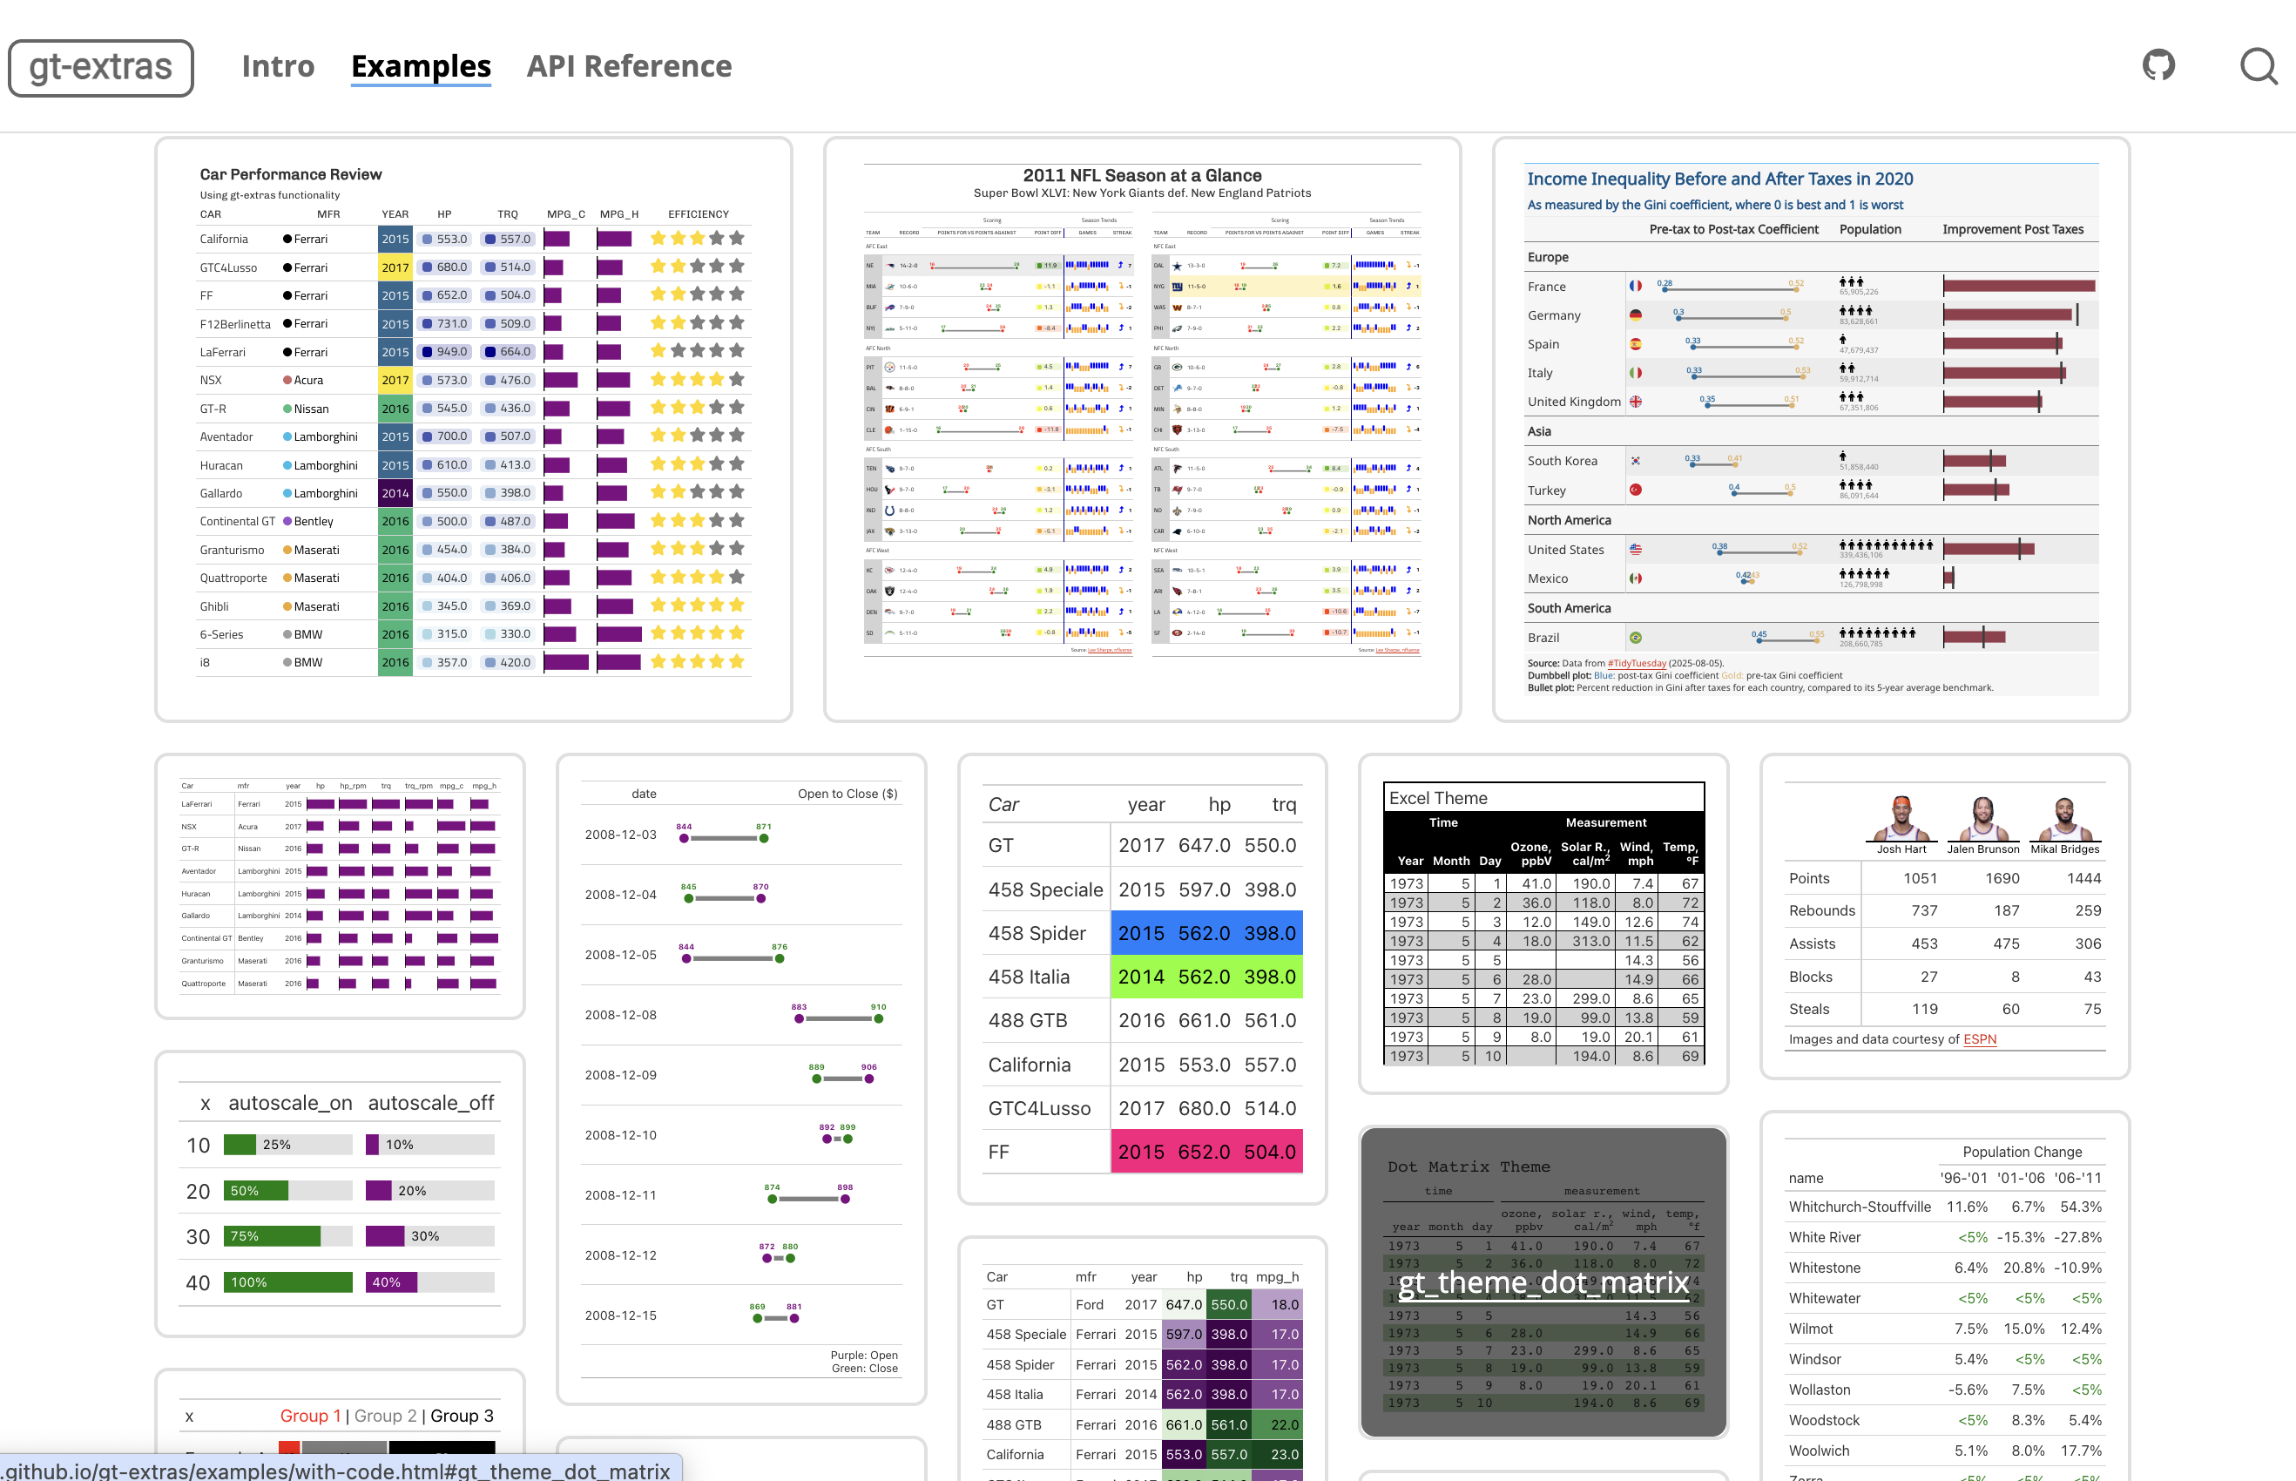Click Jalen Brunson's player headshot
Screen dimensions: 2296x1481
coord(1982,820)
